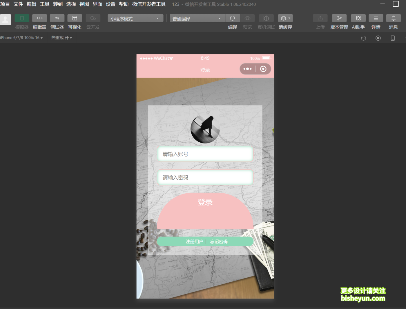This screenshot has width=406, height=309.
Task: Click the mini program three-dot menu icon
Action: pos(247,69)
